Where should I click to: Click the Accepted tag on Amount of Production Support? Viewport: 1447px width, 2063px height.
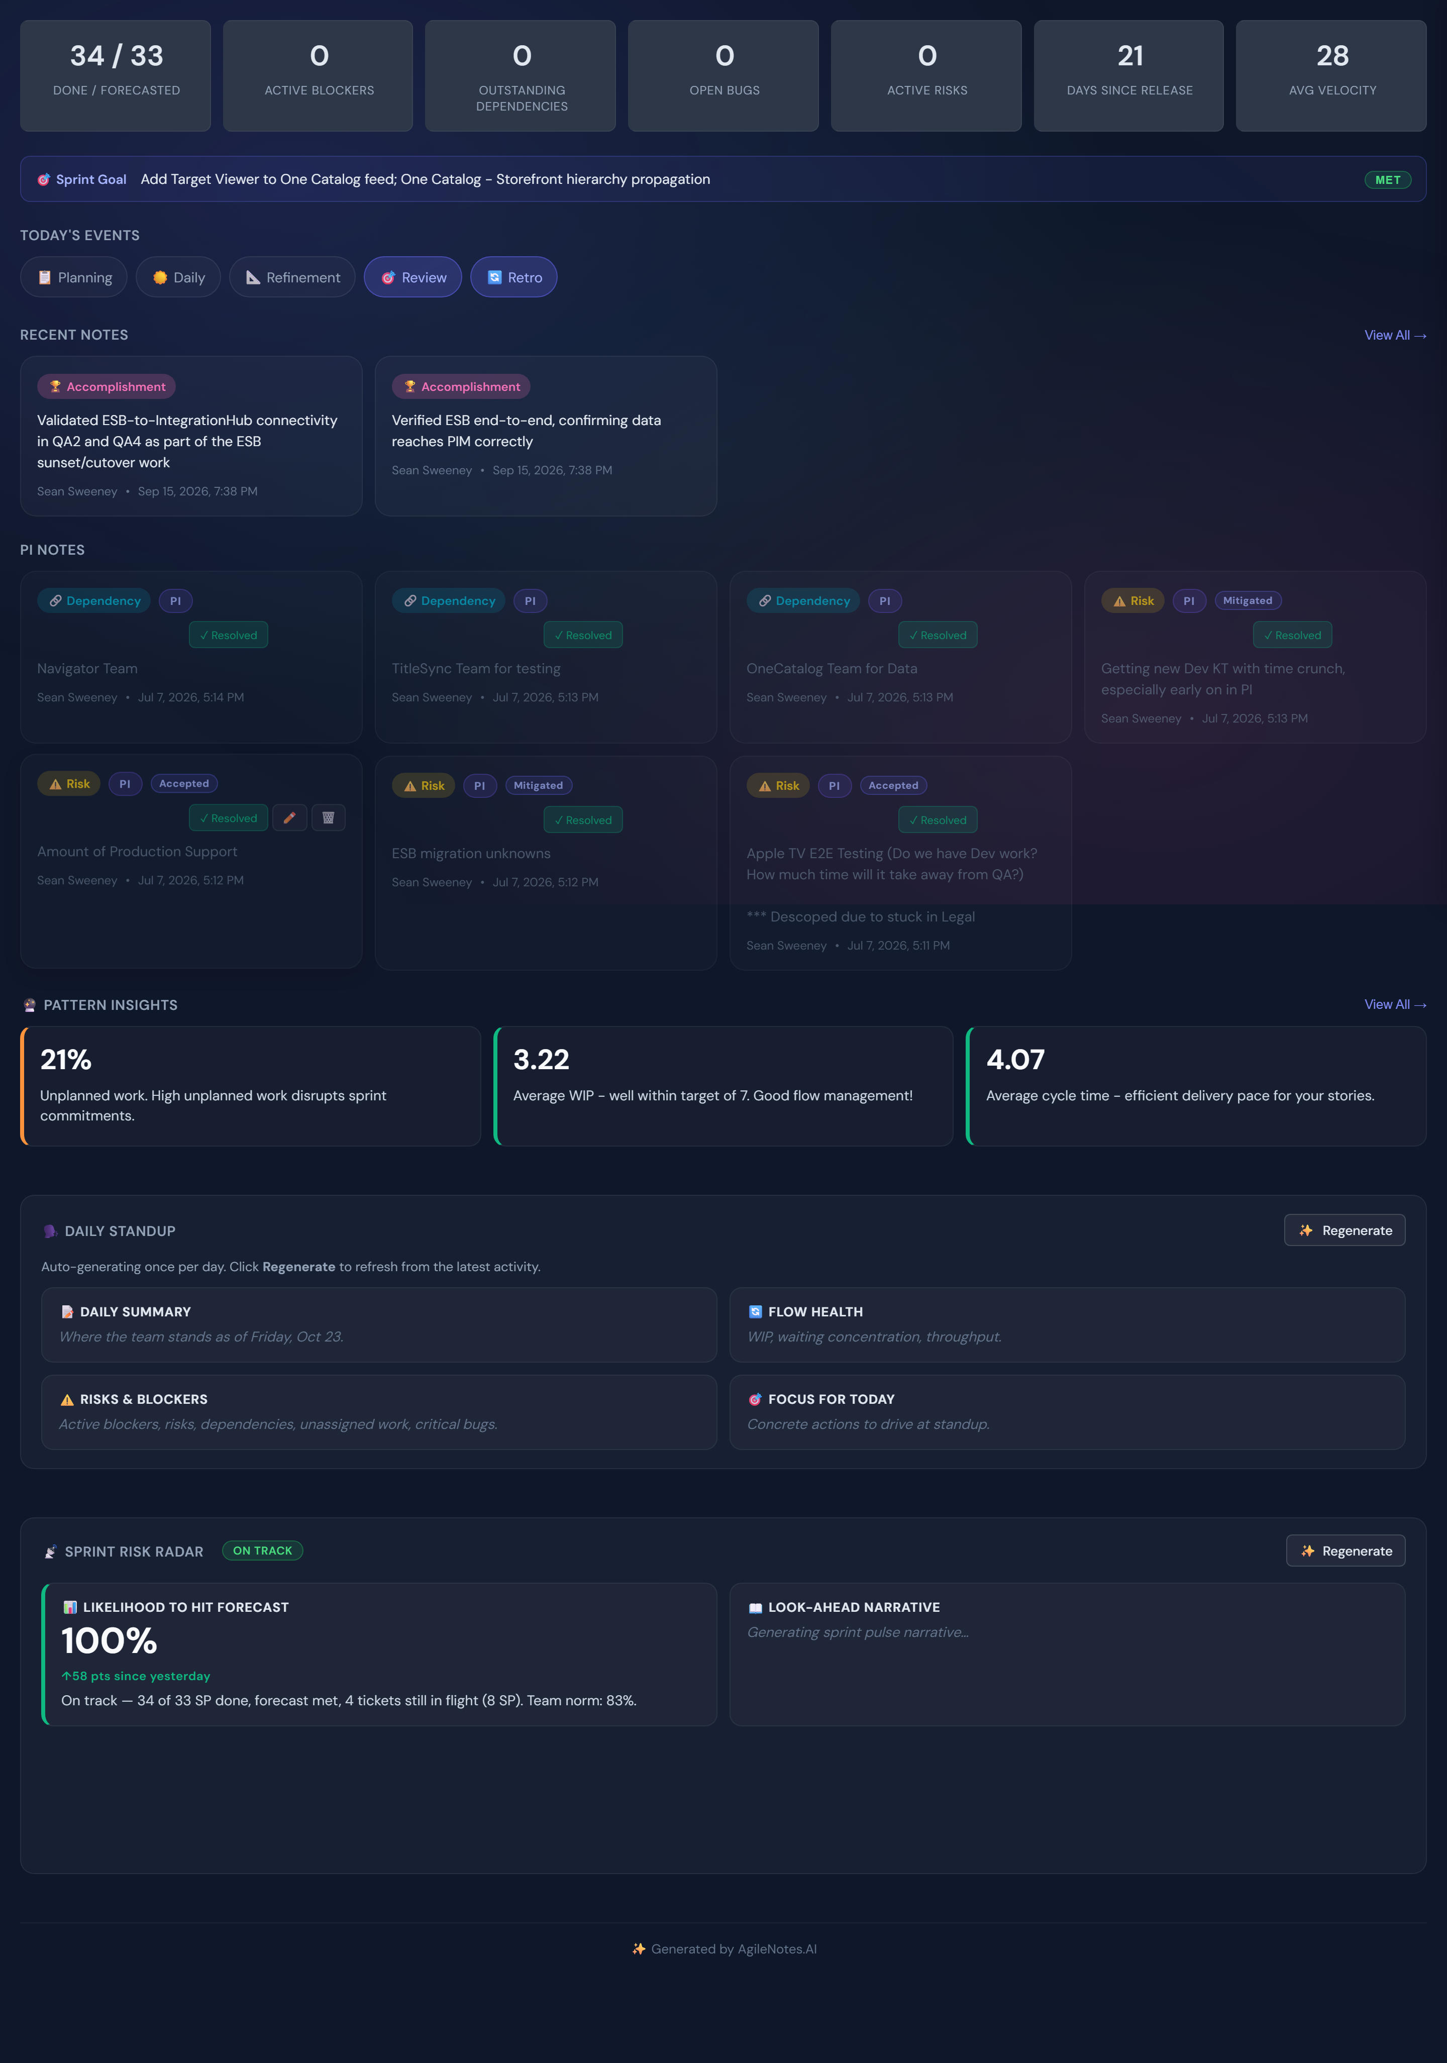184,784
